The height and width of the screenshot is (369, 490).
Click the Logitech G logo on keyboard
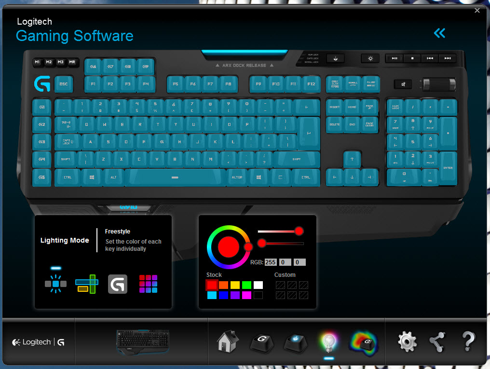(x=42, y=83)
